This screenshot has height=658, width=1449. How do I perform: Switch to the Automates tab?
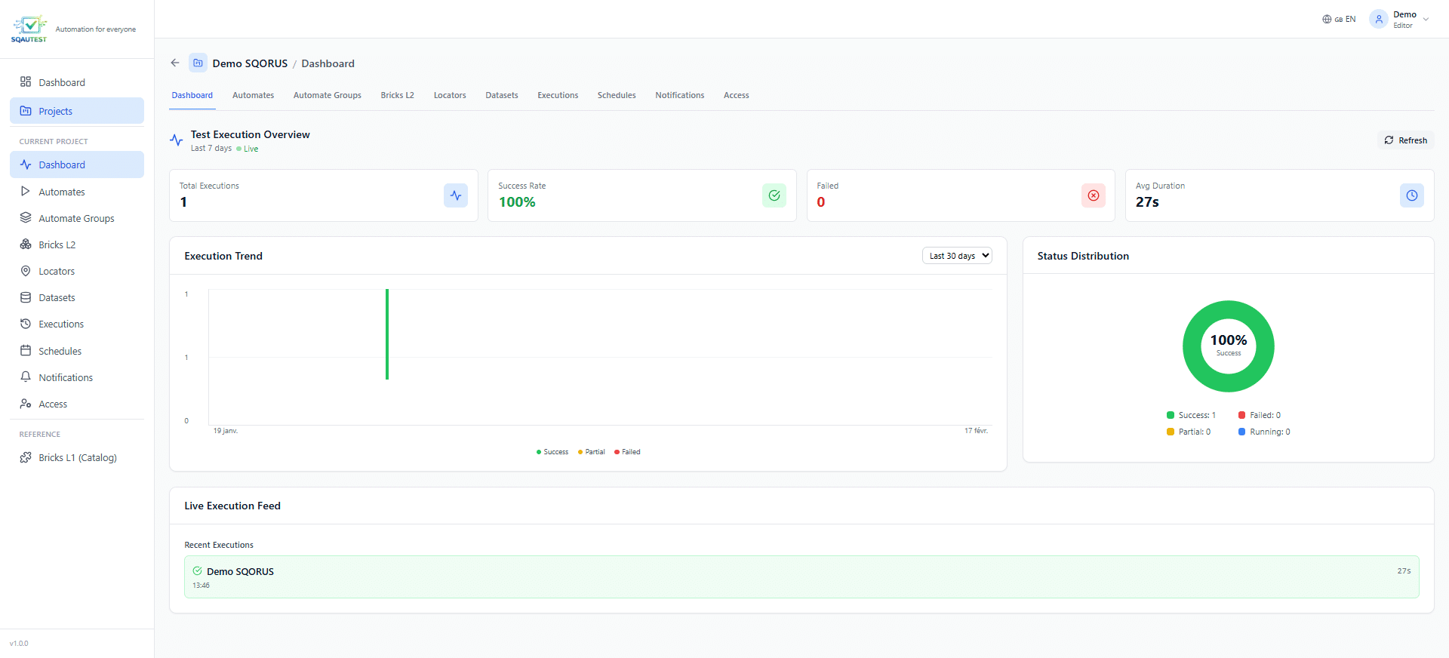[253, 96]
